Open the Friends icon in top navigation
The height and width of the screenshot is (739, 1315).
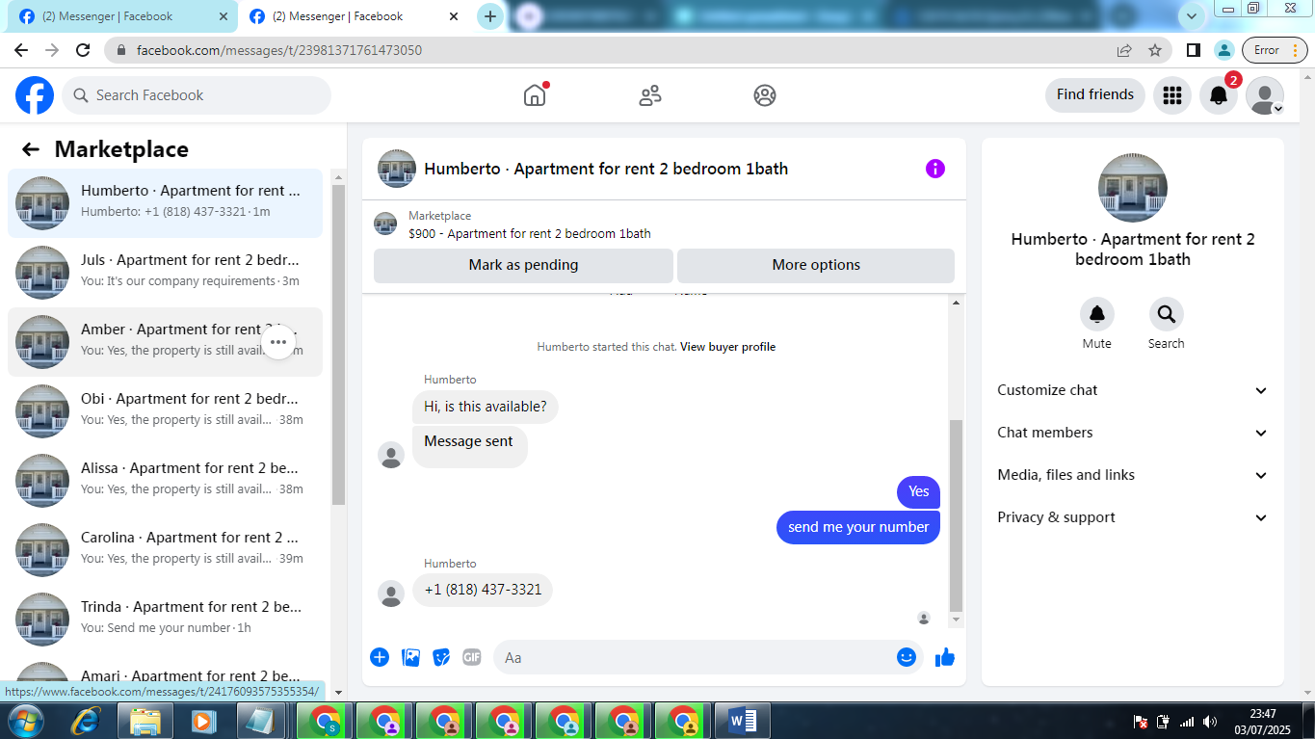coord(650,95)
